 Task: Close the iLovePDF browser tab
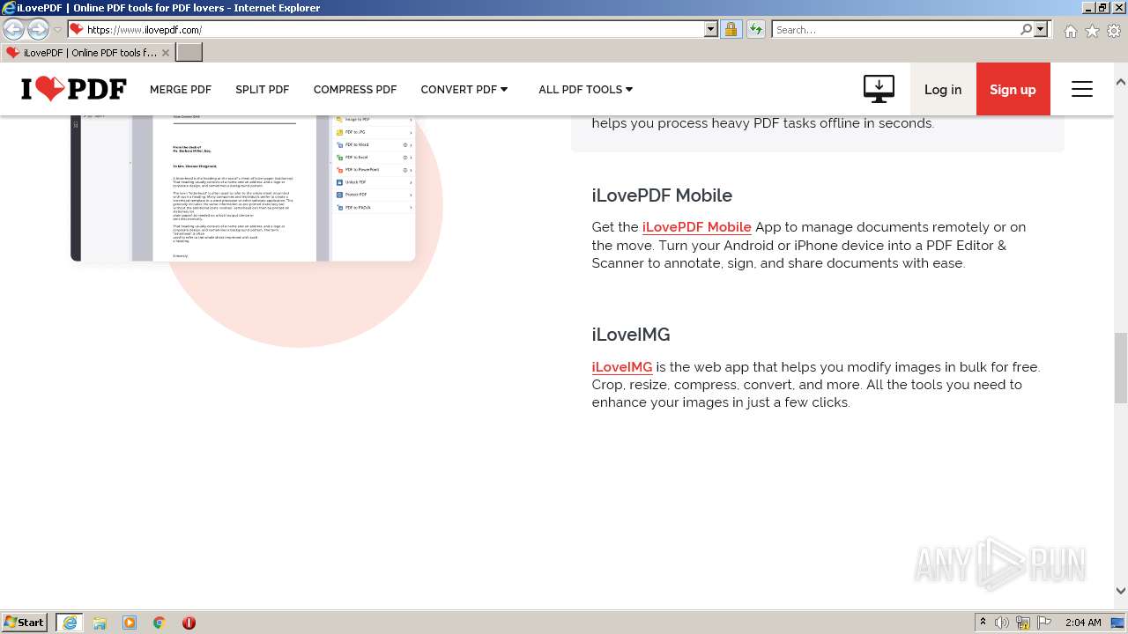coord(166,53)
